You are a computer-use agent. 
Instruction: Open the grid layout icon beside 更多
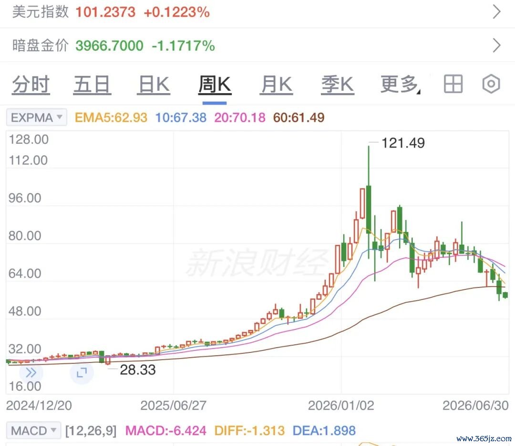[x=453, y=84]
